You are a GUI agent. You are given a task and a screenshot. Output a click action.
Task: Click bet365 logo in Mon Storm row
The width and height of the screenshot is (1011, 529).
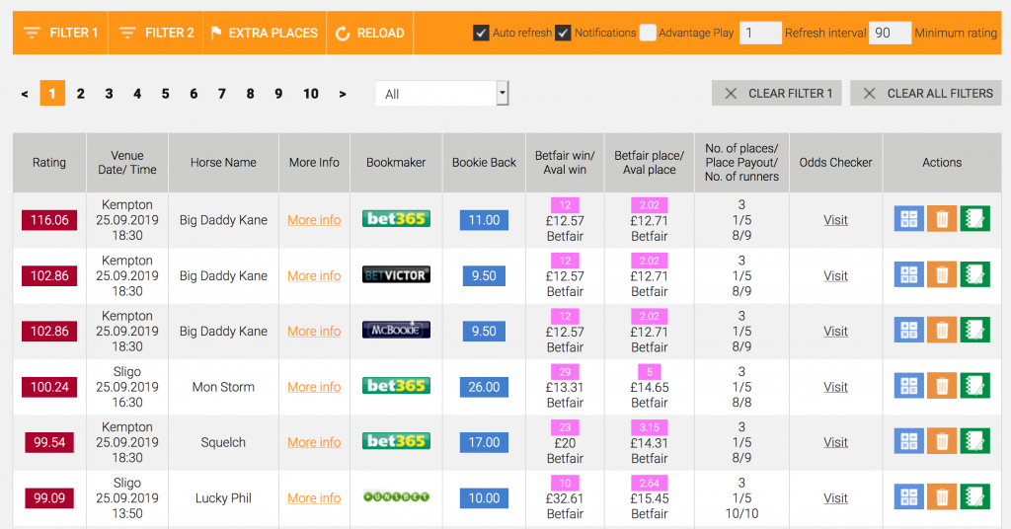click(396, 386)
